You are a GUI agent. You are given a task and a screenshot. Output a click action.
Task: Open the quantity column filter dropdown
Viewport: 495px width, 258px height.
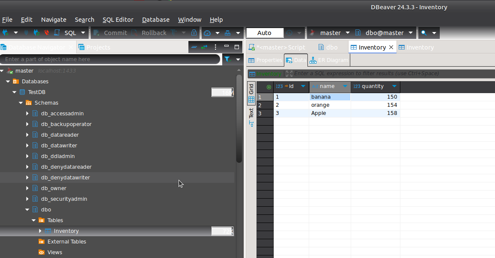tap(394, 87)
